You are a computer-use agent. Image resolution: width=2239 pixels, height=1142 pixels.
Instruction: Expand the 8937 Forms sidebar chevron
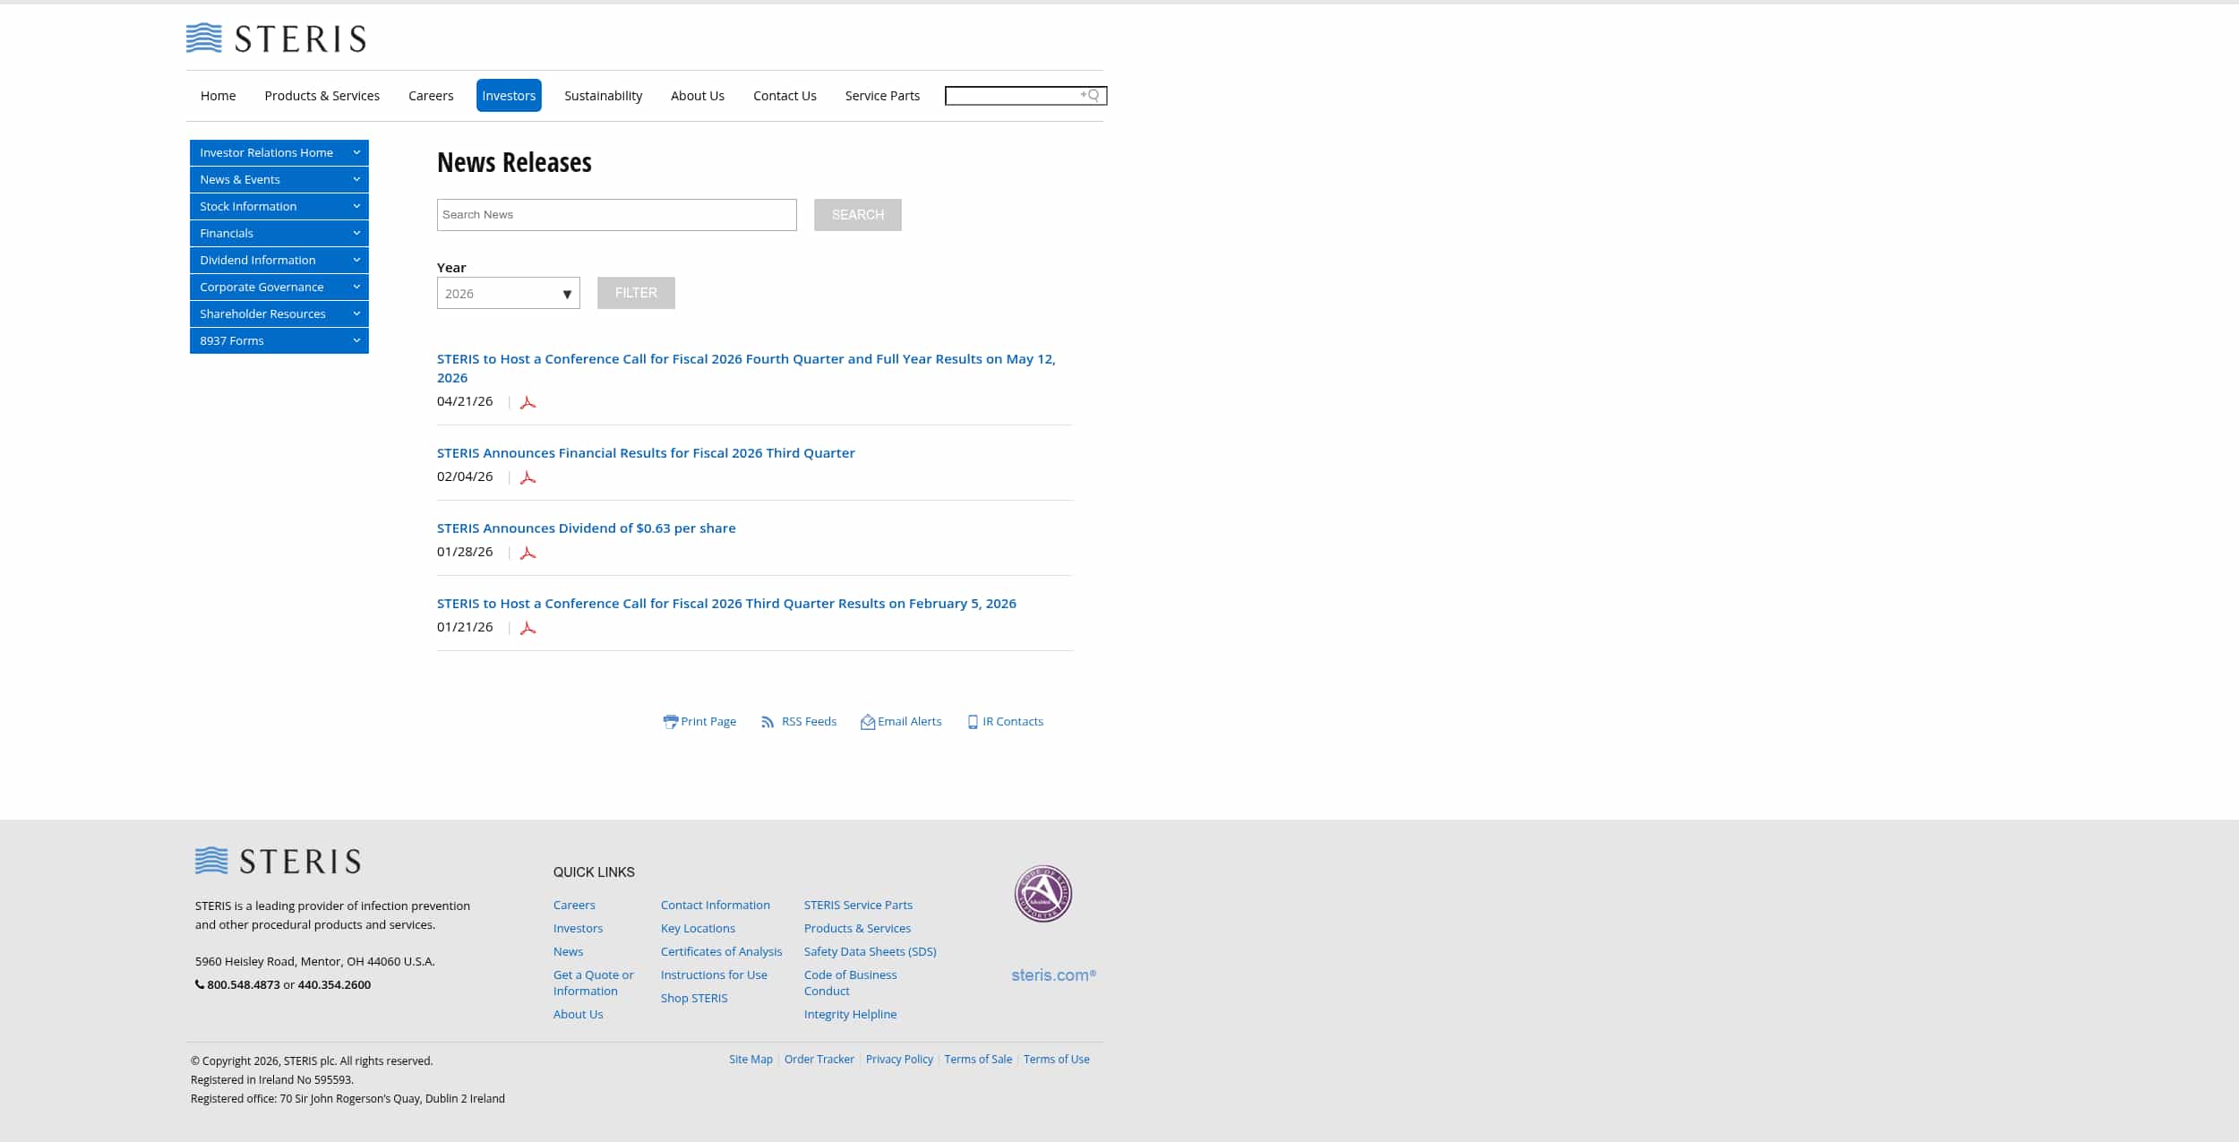(x=356, y=340)
